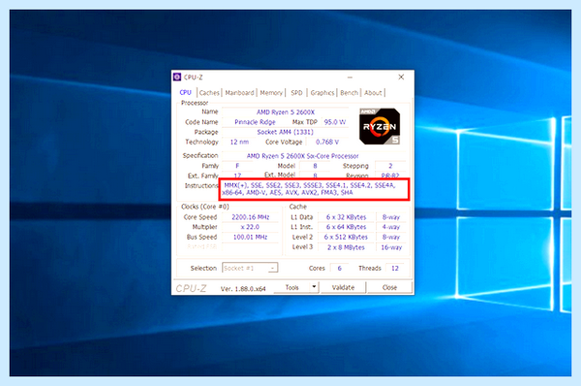Open the Mainboard tab
581x386 pixels.
click(239, 93)
